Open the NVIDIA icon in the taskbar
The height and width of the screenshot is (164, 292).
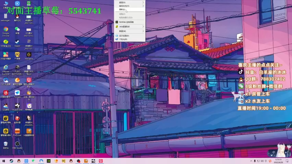49,161
